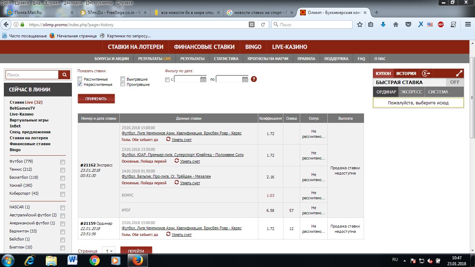Switch to the FreeDoge.co.in tab
475x267 pixels.
[113, 13]
